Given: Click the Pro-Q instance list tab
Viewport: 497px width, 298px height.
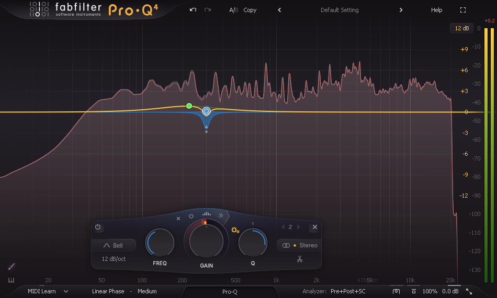Looking at the screenshot, I should pyautogui.click(x=230, y=292).
